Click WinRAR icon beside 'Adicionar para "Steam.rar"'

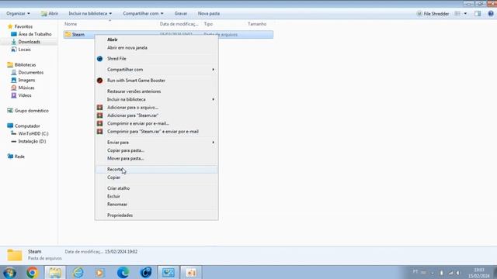99,115
